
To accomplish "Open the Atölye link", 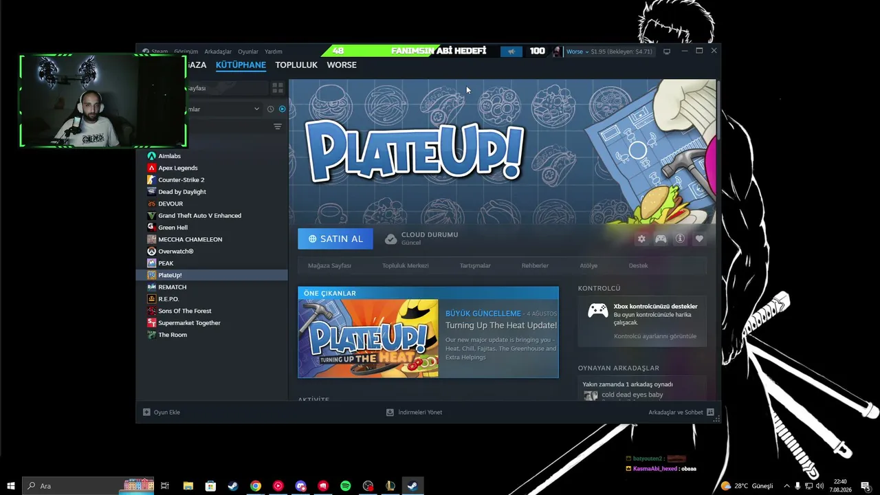I will (x=588, y=265).
